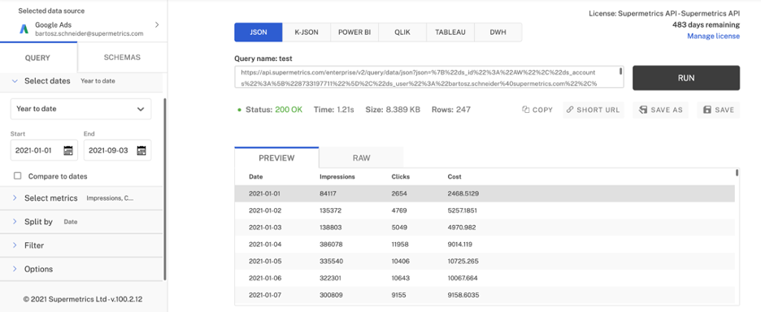This screenshot has width=761, height=312.
Task: Click the left panel scrollbar
Action: coord(165,189)
